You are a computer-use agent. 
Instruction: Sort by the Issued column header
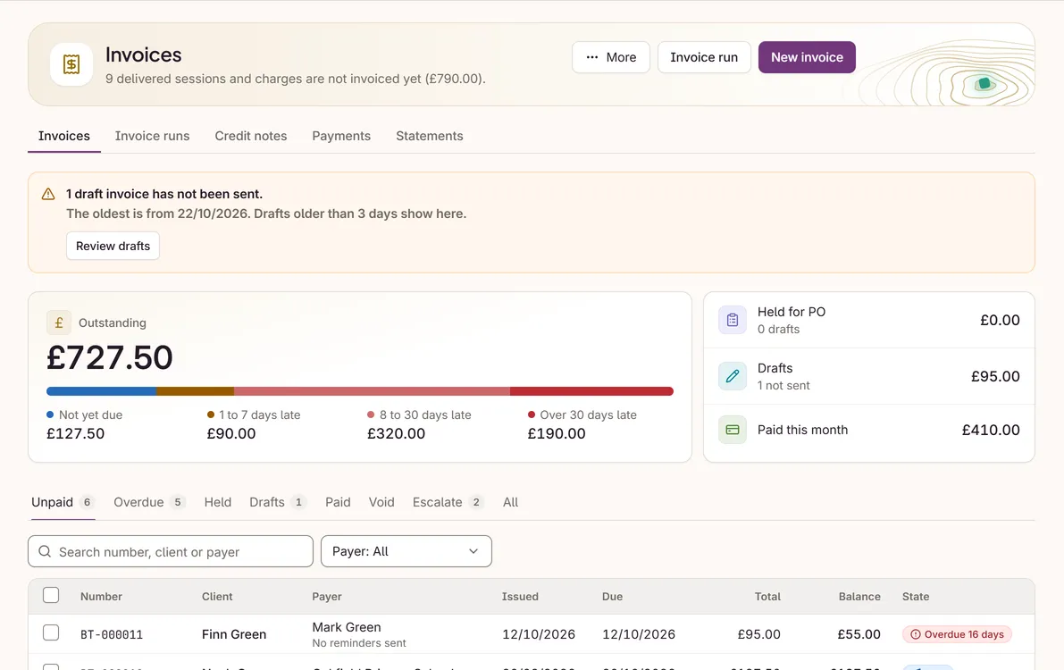click(520, 597)
